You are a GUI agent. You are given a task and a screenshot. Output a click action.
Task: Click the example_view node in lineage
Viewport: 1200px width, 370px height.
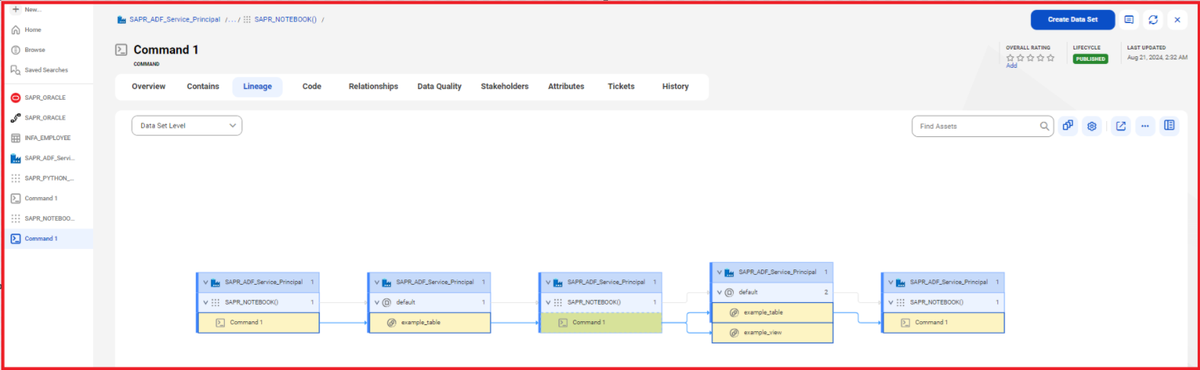pos(772,333)
